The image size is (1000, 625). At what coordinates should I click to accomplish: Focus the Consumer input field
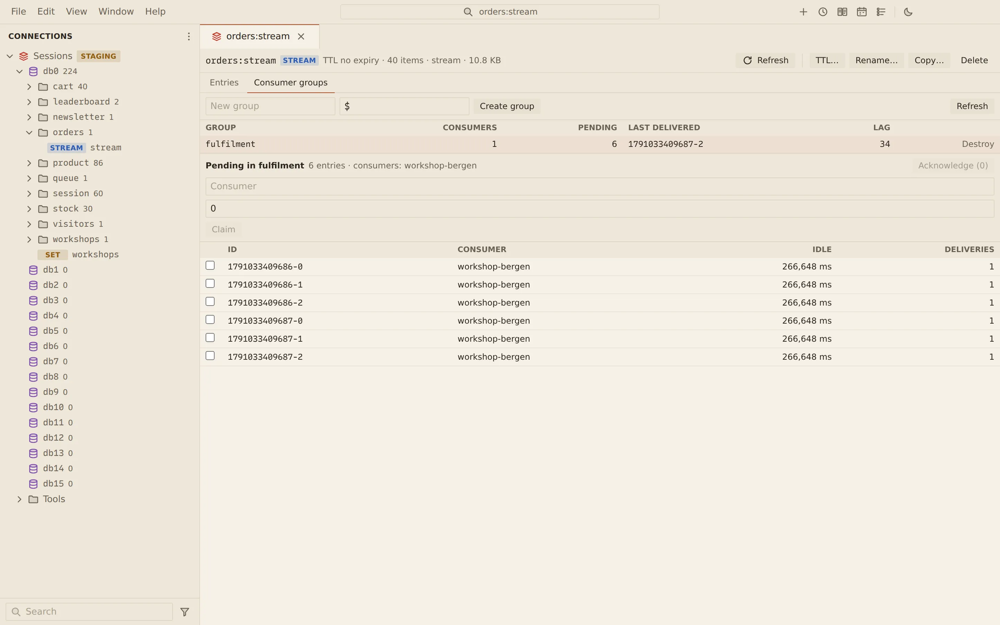click(600, 186)
